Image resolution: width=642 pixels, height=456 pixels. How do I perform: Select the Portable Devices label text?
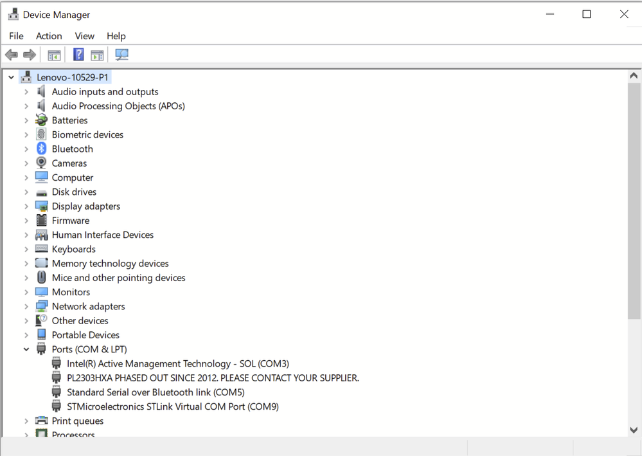[x=85, y=335]
